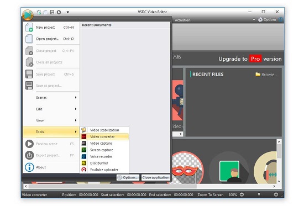Select Video stabilization tool
Screen dimensions: 304x206
coord(104,130)
